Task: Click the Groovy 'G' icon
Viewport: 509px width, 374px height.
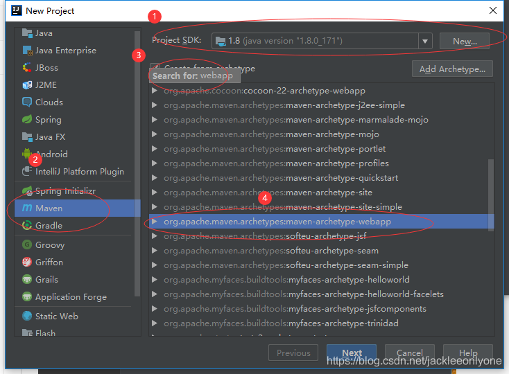Action: [x=27, y=244]
